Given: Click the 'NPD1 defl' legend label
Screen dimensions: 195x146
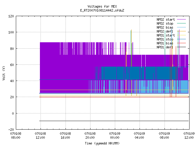Looking at the screenshot, I should pyautogui.click(x=165, y=47).
